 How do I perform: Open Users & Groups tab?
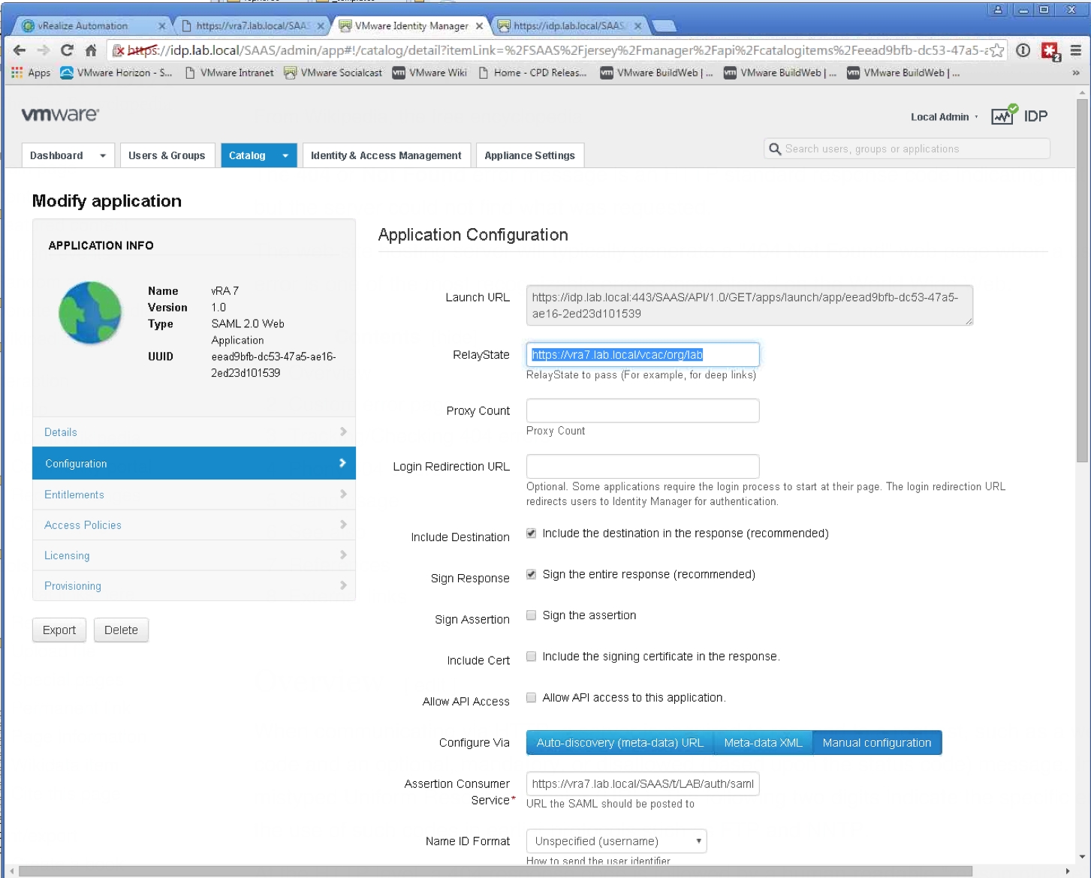[167, 155]
